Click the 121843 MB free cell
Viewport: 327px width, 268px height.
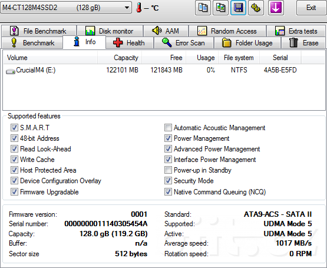click(x=166, y=70)
